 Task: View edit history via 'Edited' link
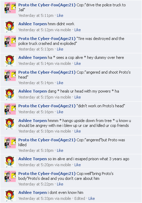(80, 198)
